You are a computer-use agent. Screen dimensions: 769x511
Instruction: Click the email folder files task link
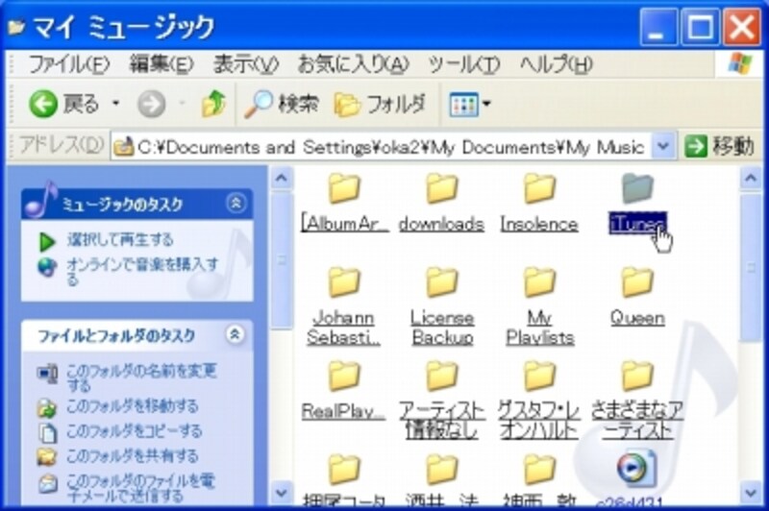pyautogui.click(x=140, y=488)
